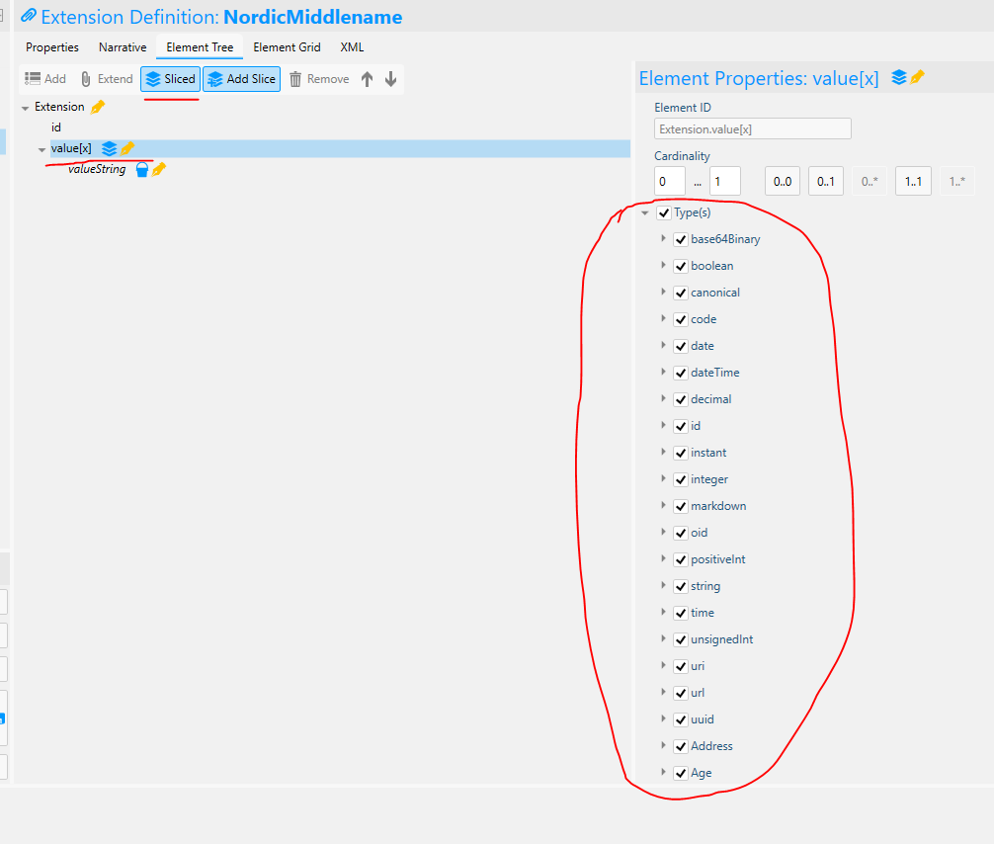Move element up with up arrow

pyautogui.click(x=367, y=79)
